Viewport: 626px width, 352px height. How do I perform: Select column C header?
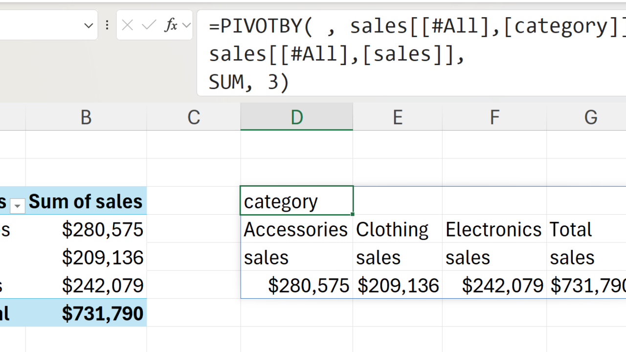(x=194, y=117)
